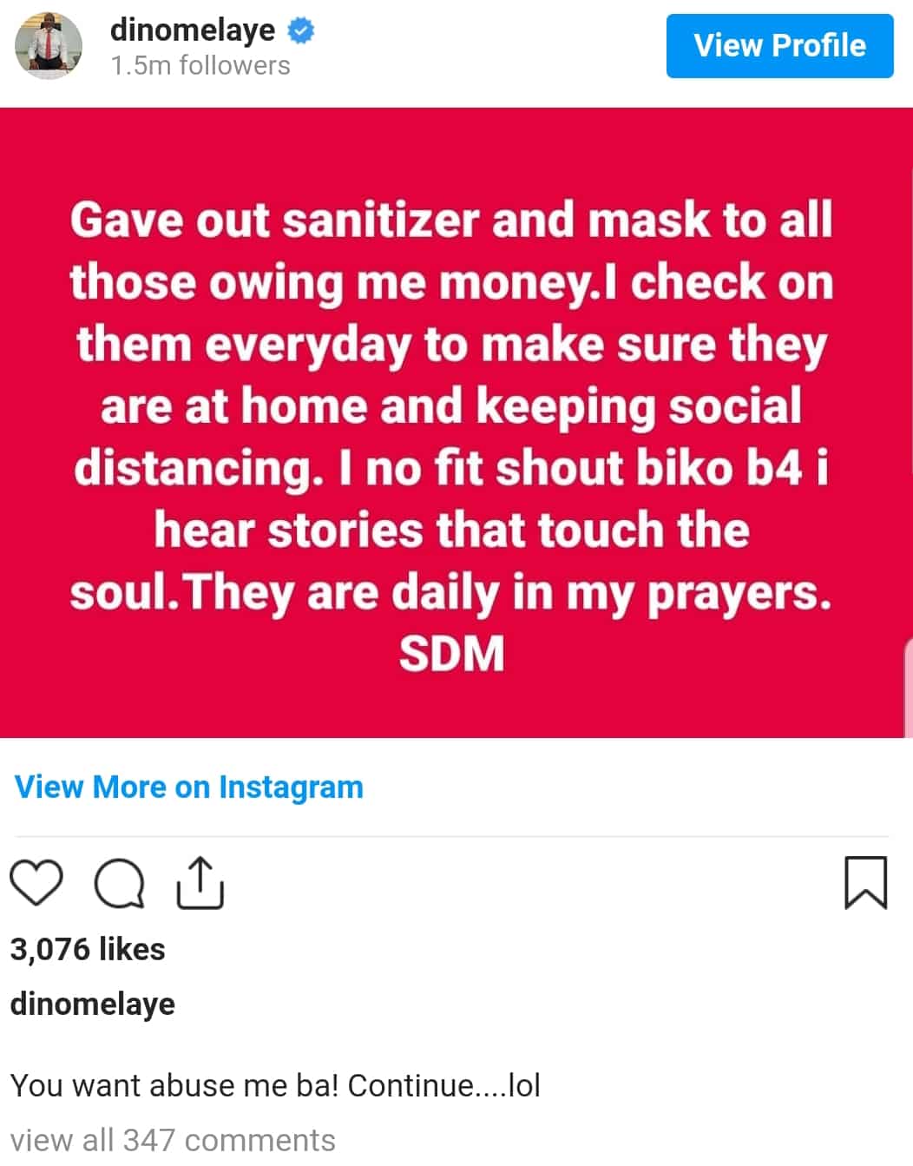
Task: Click the blue verified badge
Action: click(300, 31)
